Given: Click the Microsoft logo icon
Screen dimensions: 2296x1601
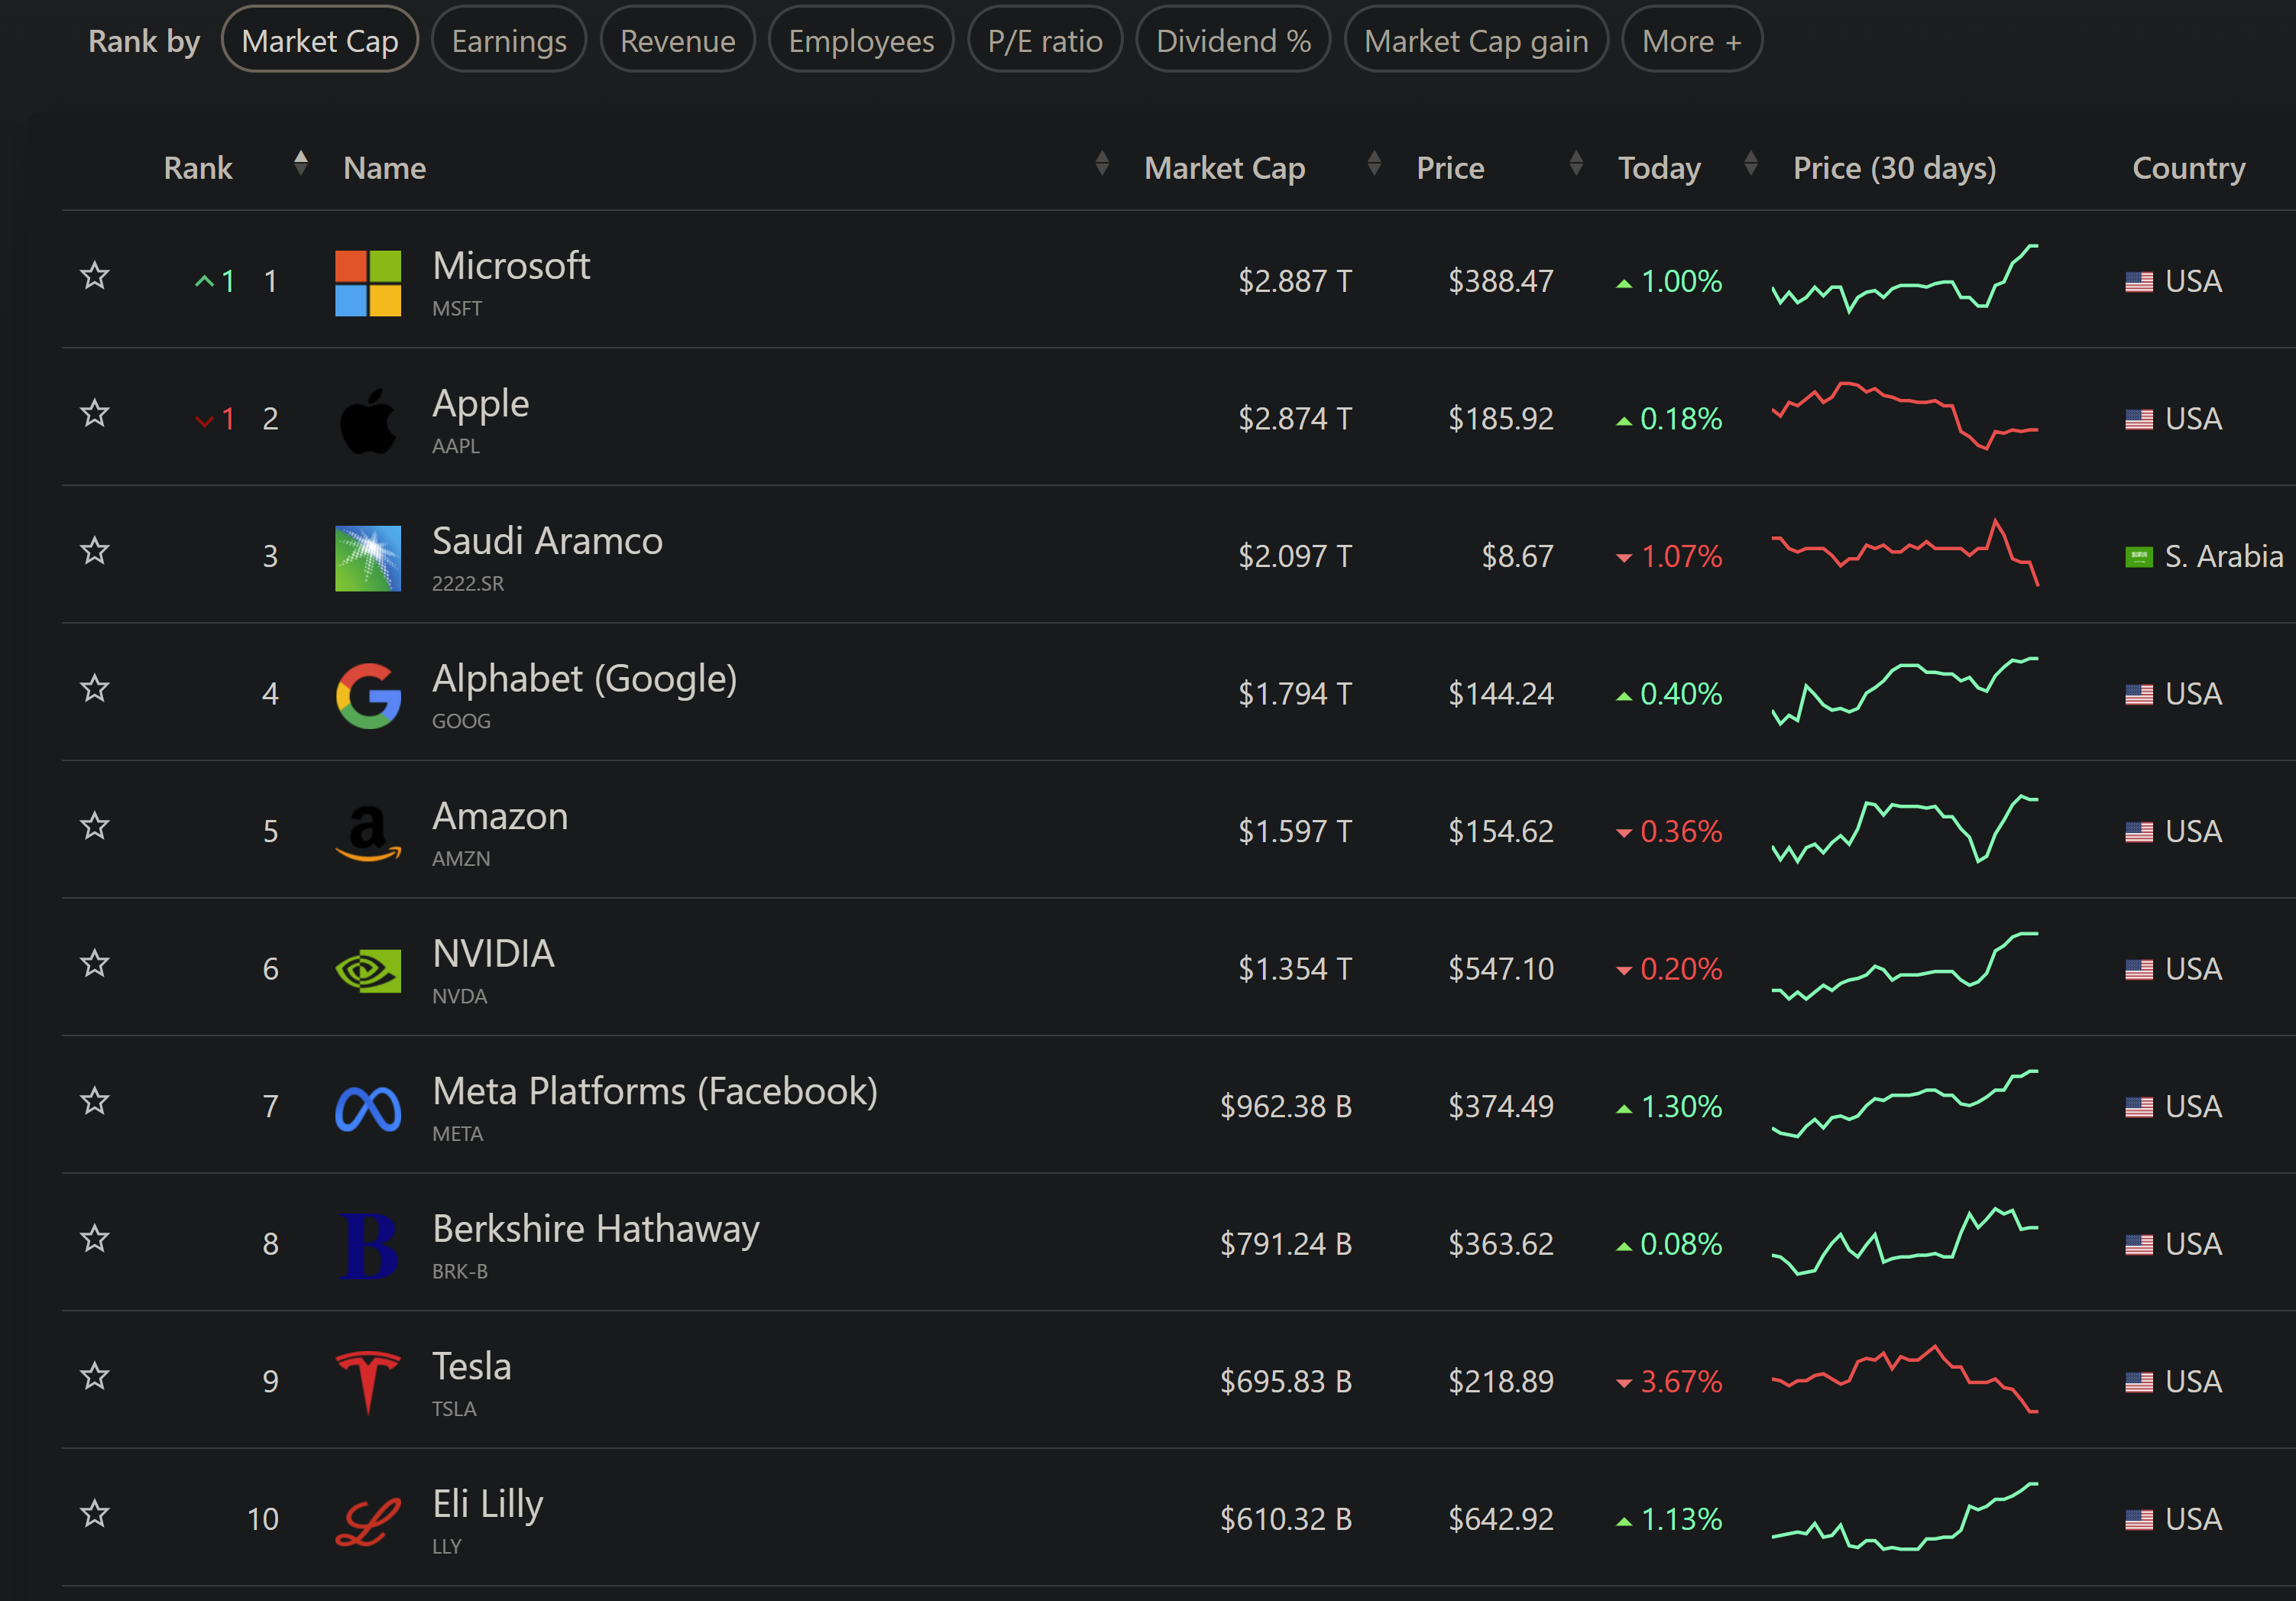Looking at the screenshot, I should (x=368, y=283).
